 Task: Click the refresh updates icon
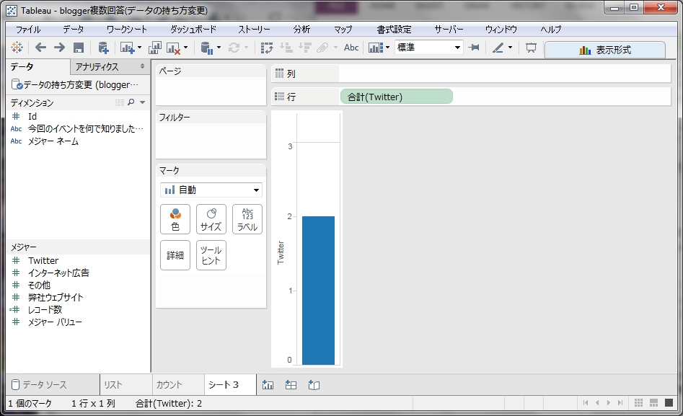click(234, 48)
